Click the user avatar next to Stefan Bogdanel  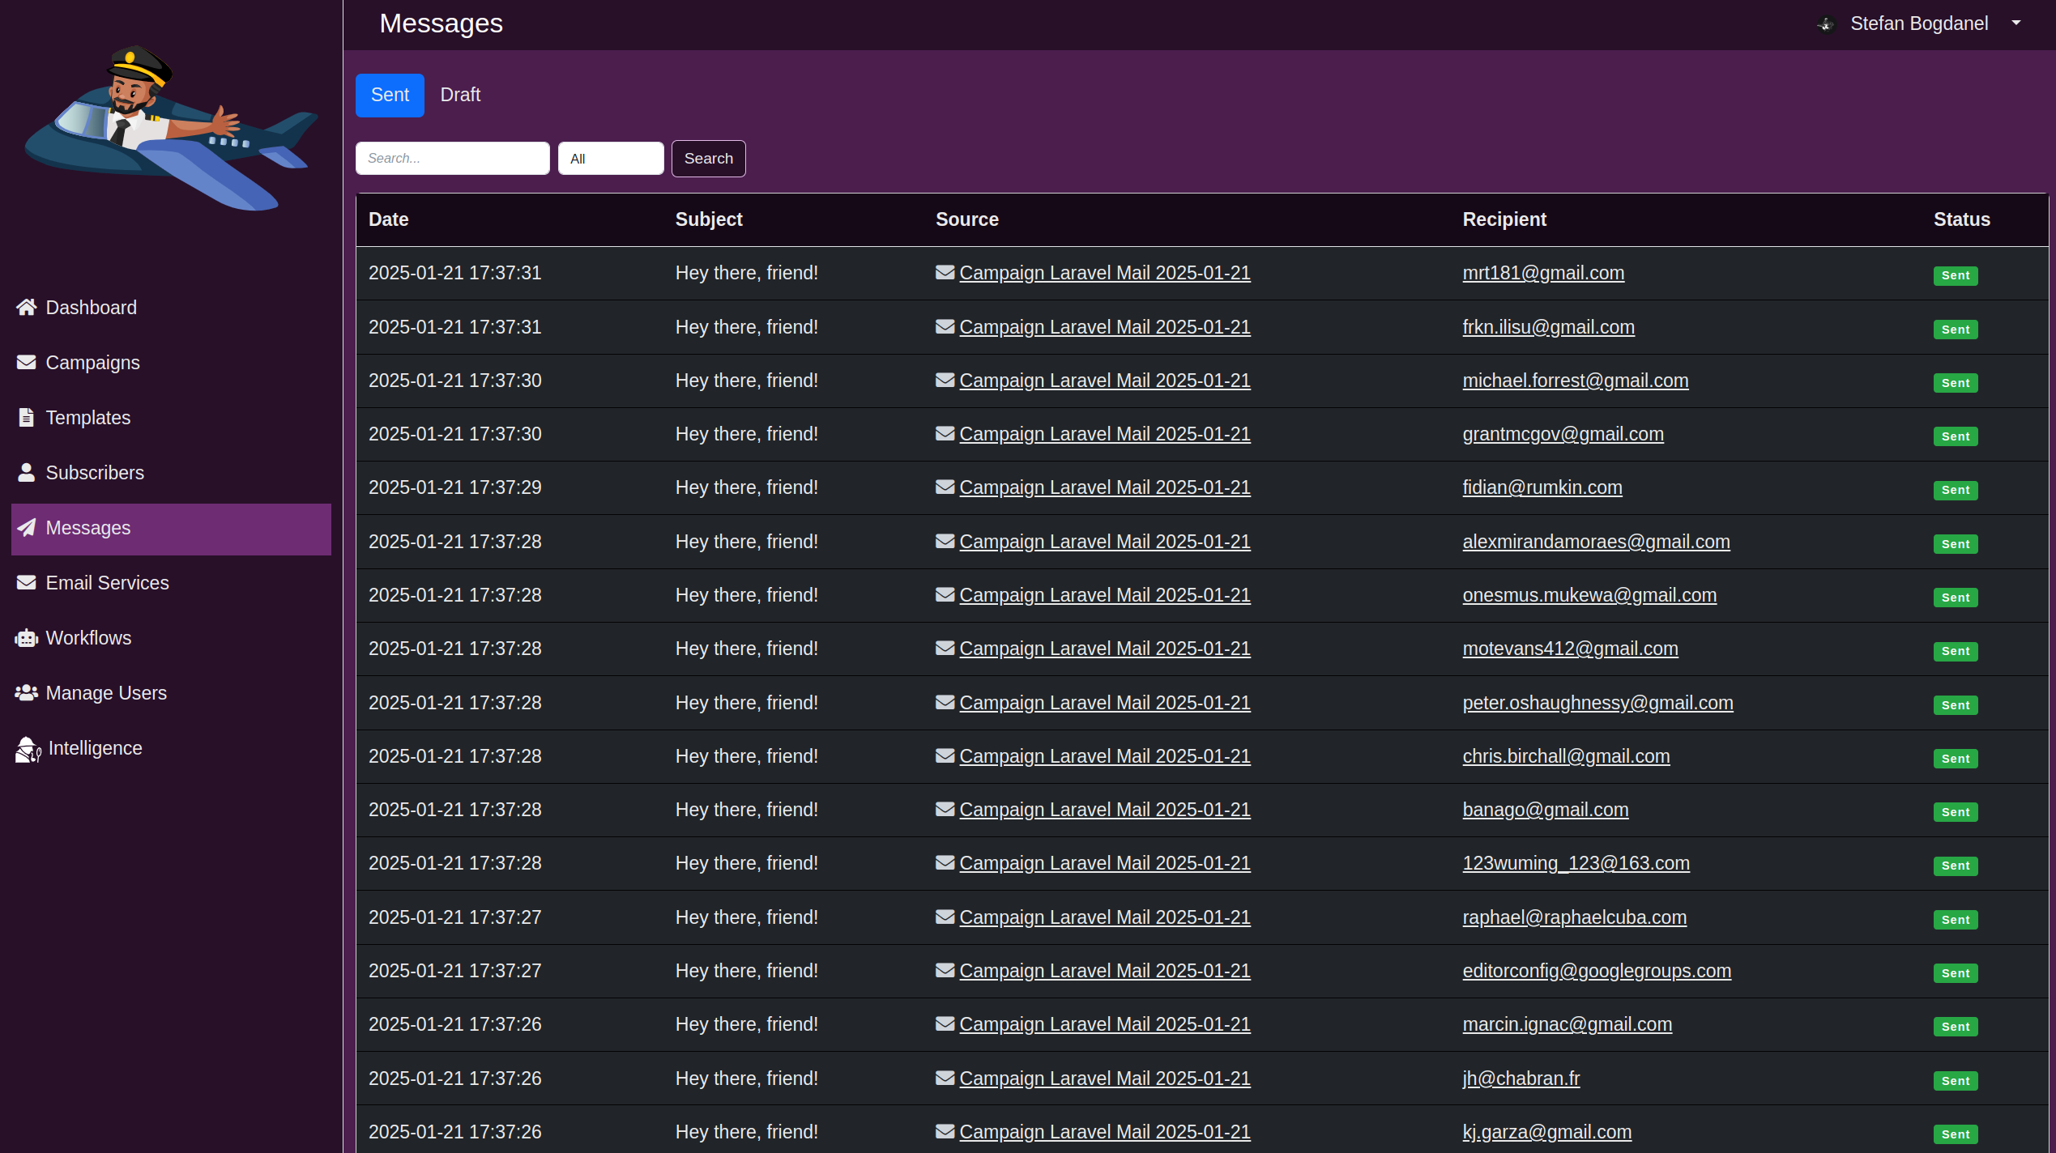[x=1825, y=23]
